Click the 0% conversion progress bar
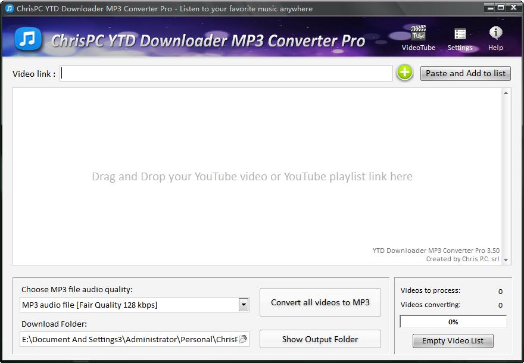 (x=453, y=322)
